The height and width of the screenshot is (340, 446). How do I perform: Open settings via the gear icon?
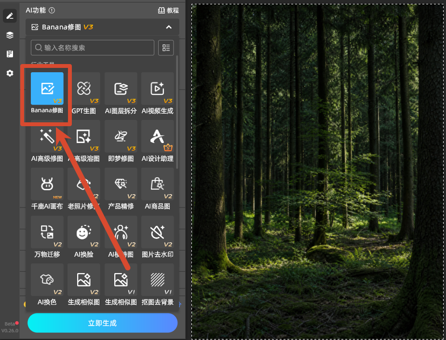[10, 73]
